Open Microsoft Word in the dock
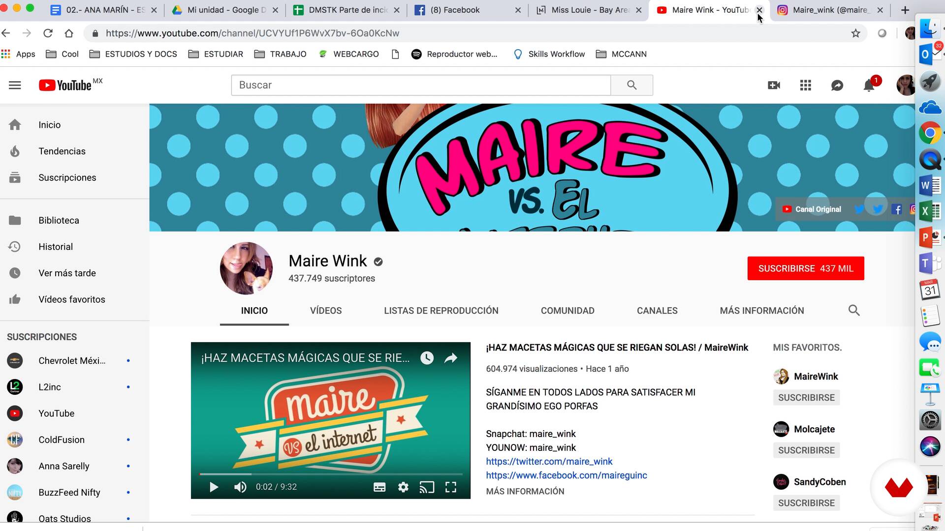The image size is (945, 531). (930, 186)
